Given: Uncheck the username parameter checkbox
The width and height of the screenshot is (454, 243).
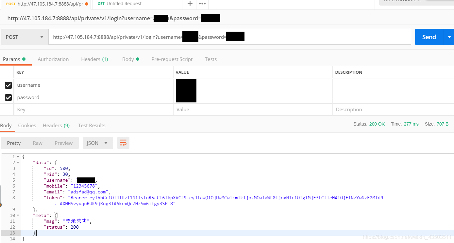Looking at the screenshot, I should tap(8, 85).
